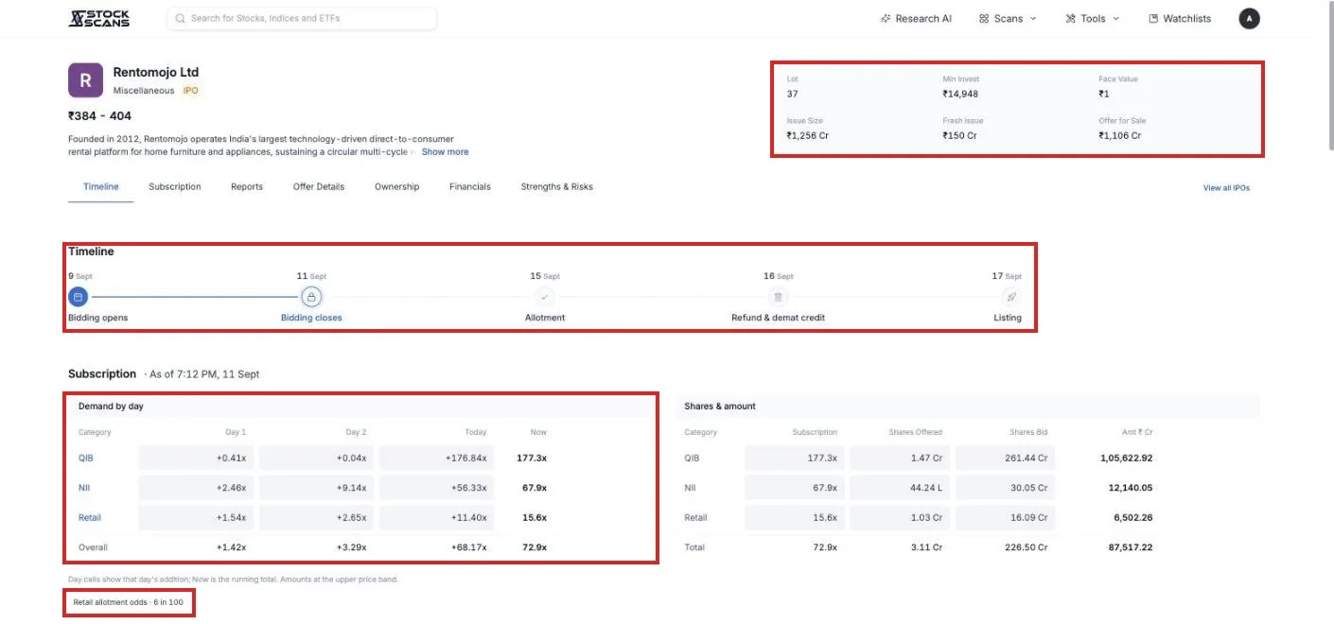The height and width of the screenshot is (624, 1334).
Task: Click the Research AI sparkle icon
Action: 886,18
